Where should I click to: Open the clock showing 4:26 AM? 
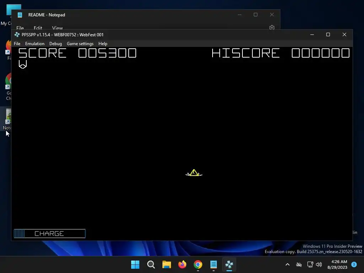click(337, 264)
